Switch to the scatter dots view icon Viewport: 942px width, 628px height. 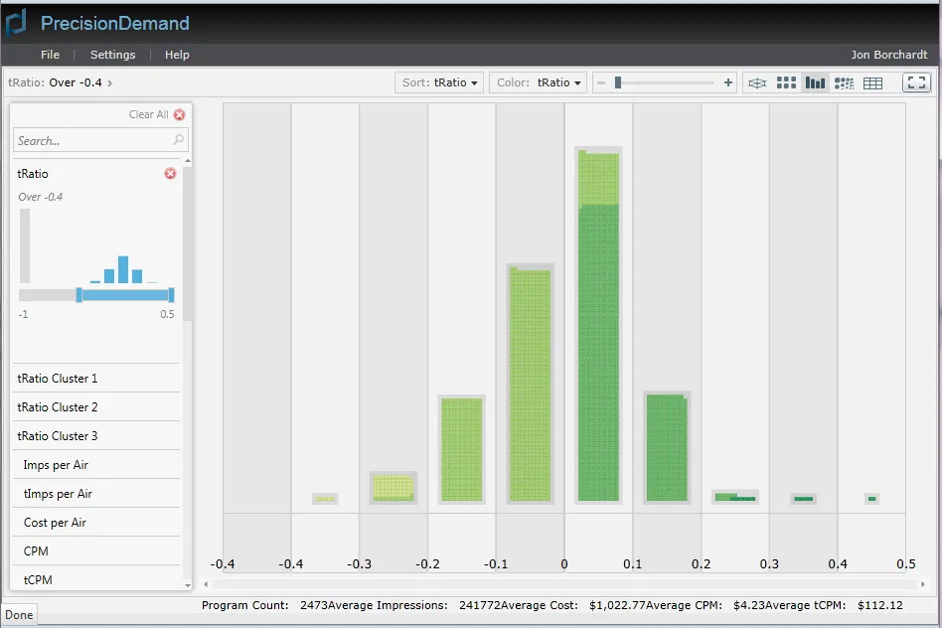click(x=844, y=82)
